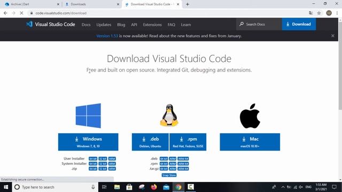Click the browser address bar URL

click(x=61, y=13)
